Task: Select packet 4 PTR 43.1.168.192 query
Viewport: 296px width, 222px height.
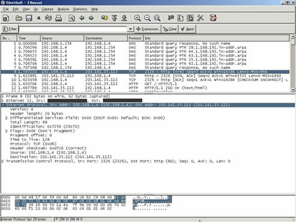Action: coord(145,55)
